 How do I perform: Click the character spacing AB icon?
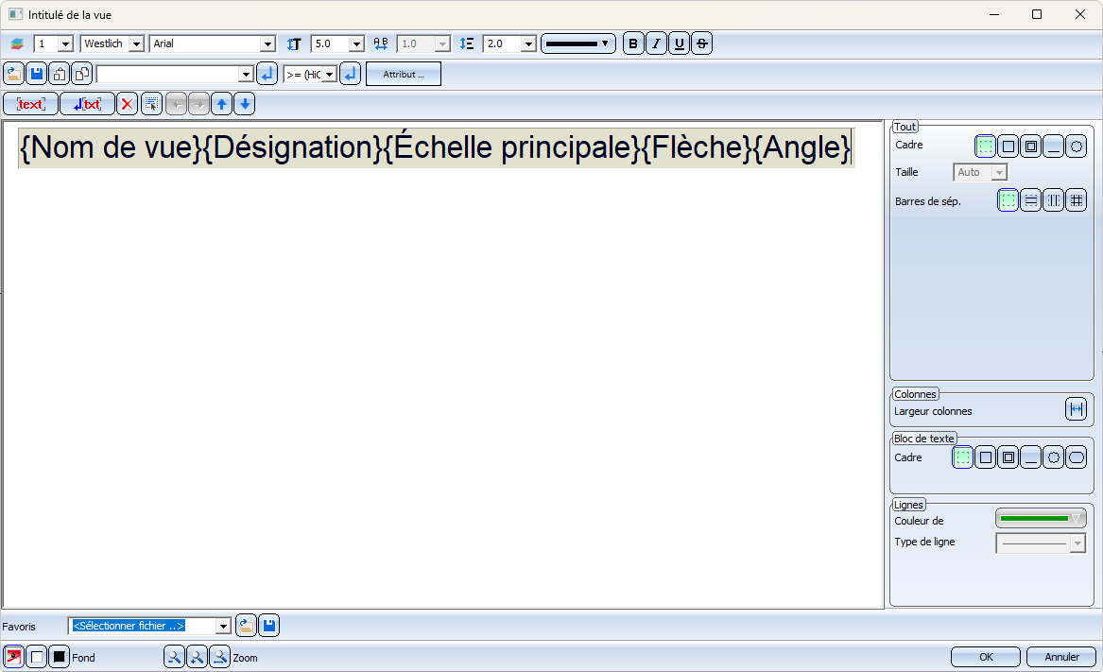pos(381,43)
